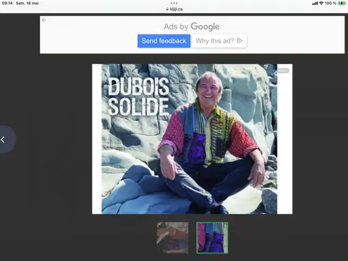
Task: Tap the three dots multitasking icon
Action: (174, 3)
